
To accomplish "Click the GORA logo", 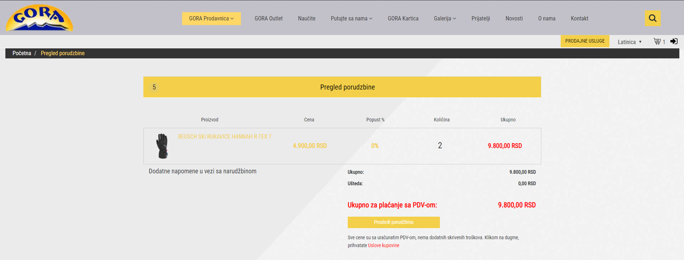I will pyautogui.click(x=39, y=18).
